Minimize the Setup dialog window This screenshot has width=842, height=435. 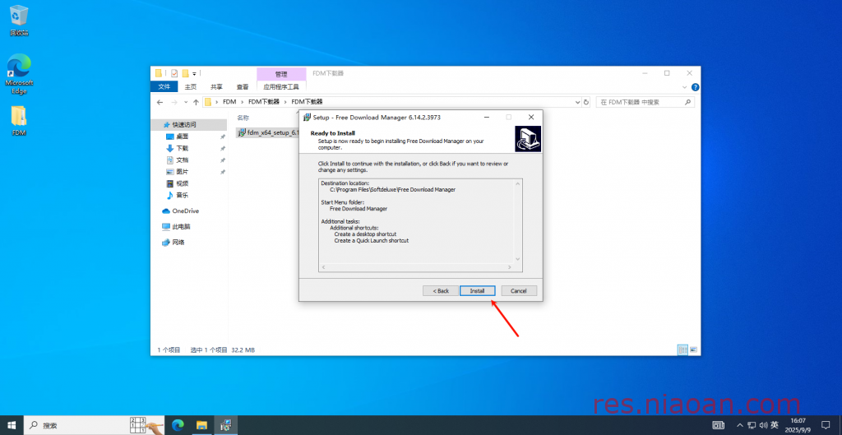(x=487, y=117)
